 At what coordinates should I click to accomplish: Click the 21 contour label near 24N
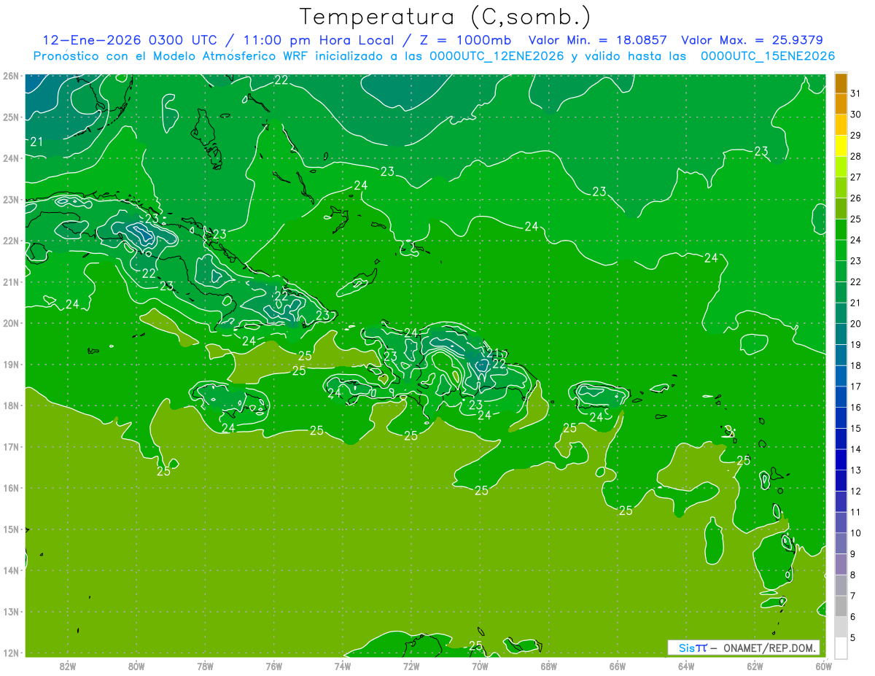[x=36, y=141]
